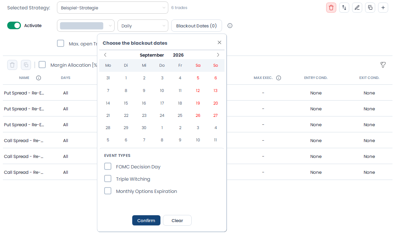
Task: Tick the Margin Allocation checkbox
Action: pos(42,65)
